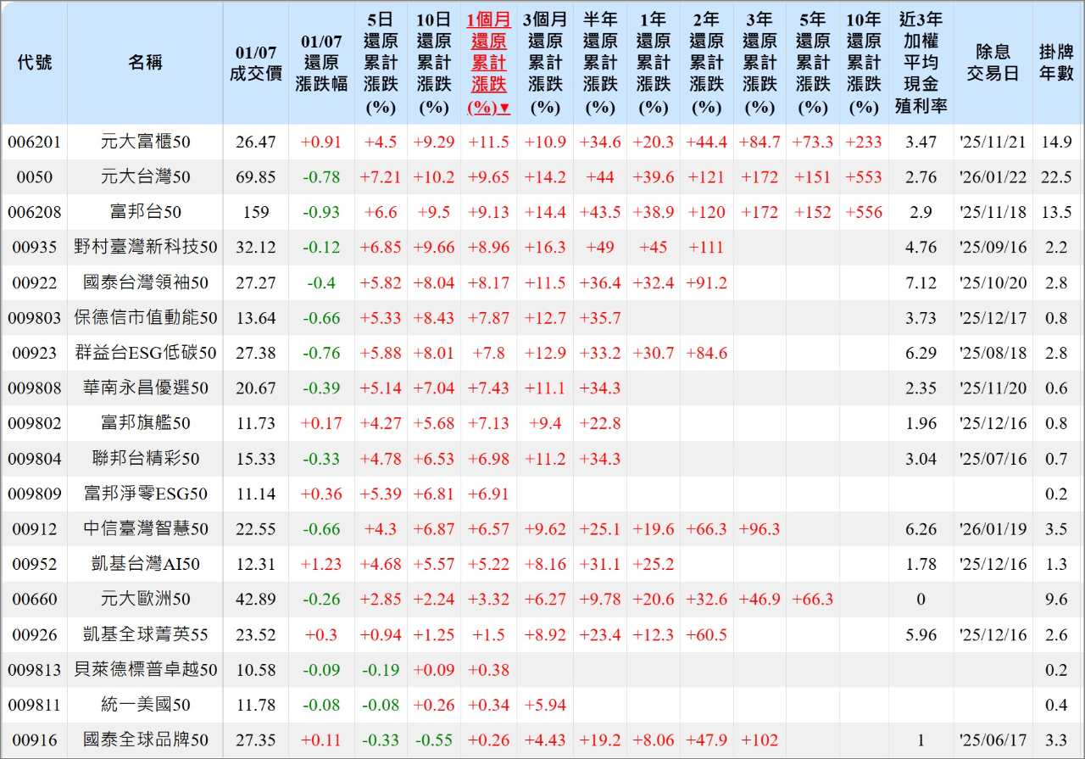Click stock code 009802

(34, 423)
